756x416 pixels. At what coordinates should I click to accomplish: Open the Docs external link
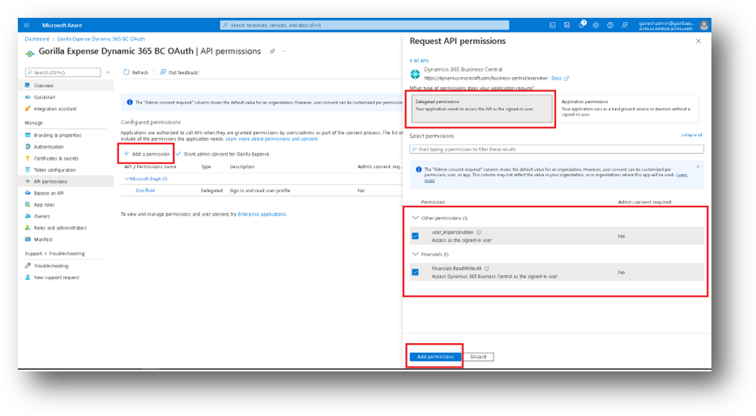point(560,78)
